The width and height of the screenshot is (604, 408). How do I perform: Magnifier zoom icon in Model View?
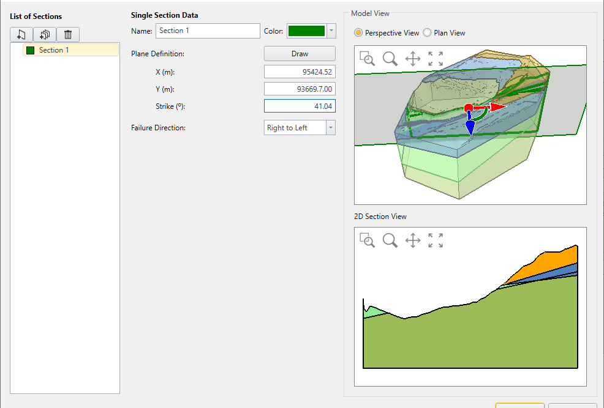click(x=390, y=59)
